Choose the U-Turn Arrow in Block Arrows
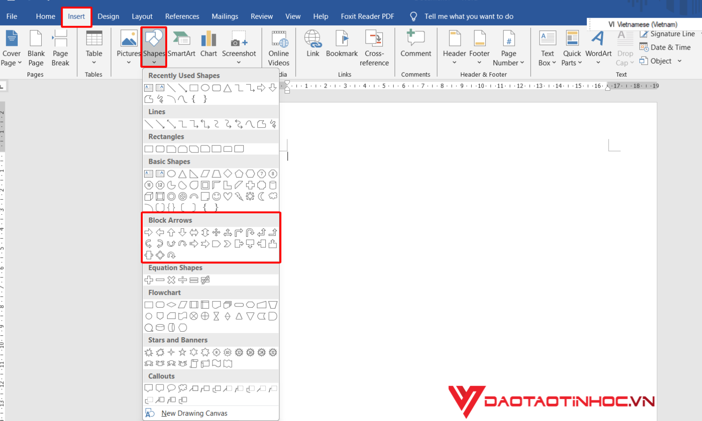The height and width of the screenshot is (421, 702). [250, 232]
